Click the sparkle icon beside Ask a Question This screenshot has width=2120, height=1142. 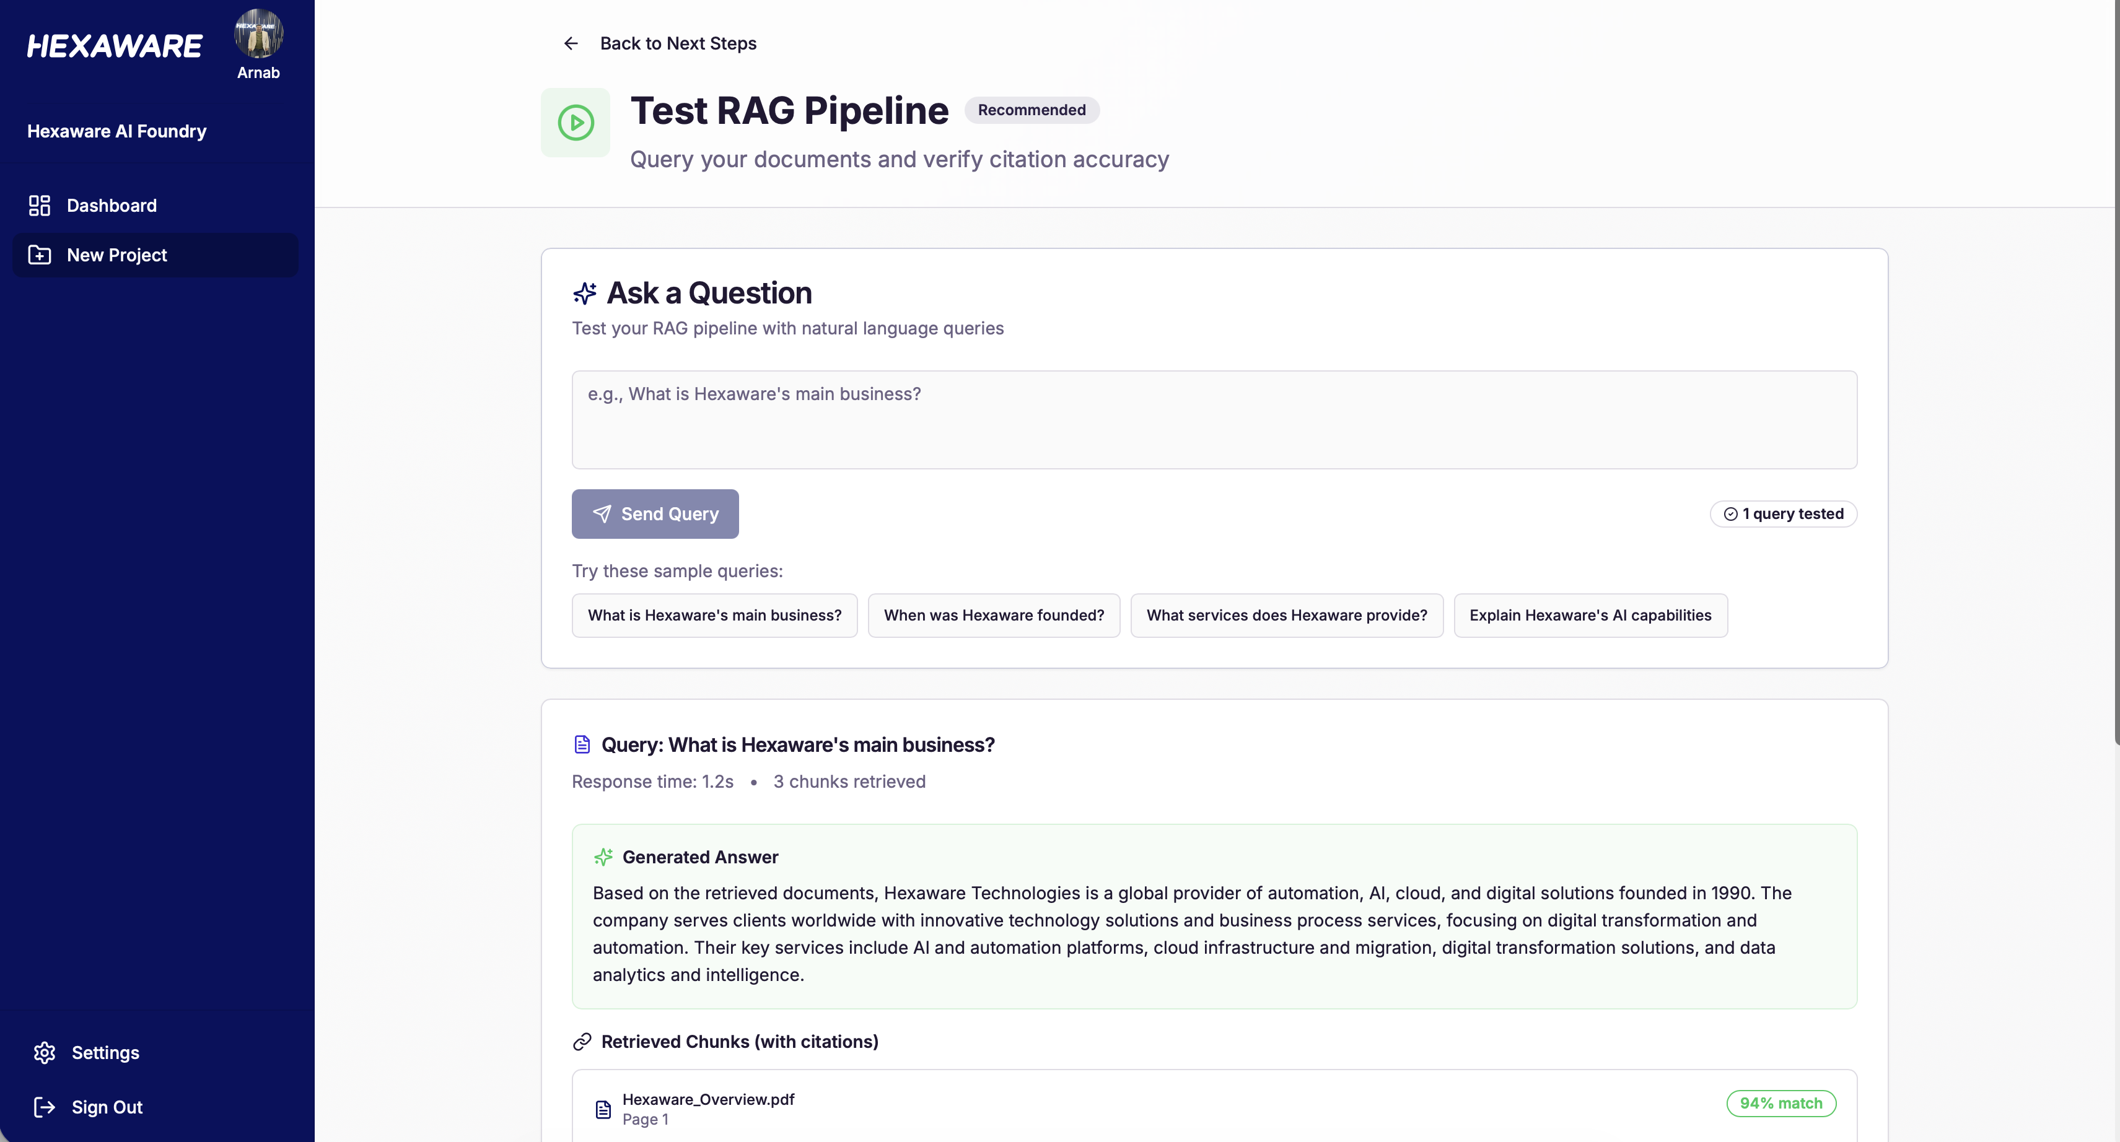584,293
